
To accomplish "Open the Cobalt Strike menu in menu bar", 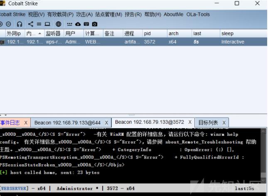I will pyautogui.click(x=12, y=15).
